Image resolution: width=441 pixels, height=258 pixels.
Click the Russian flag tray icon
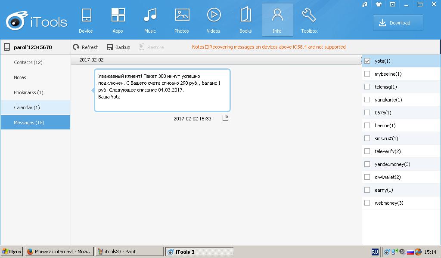(x=410, y=252)
